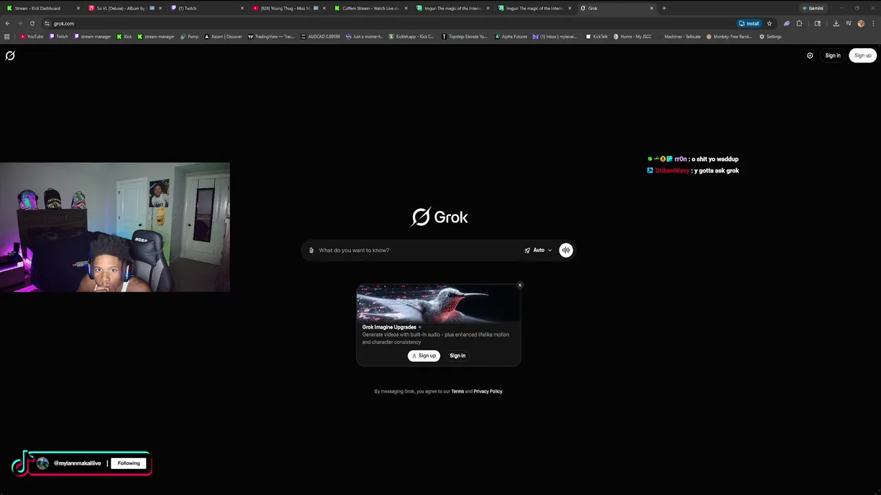The height and width of the screenshot is (495, 881).
Task: Open stream manager bookmark with Twitch icon
Action: [x=92, y=36]
